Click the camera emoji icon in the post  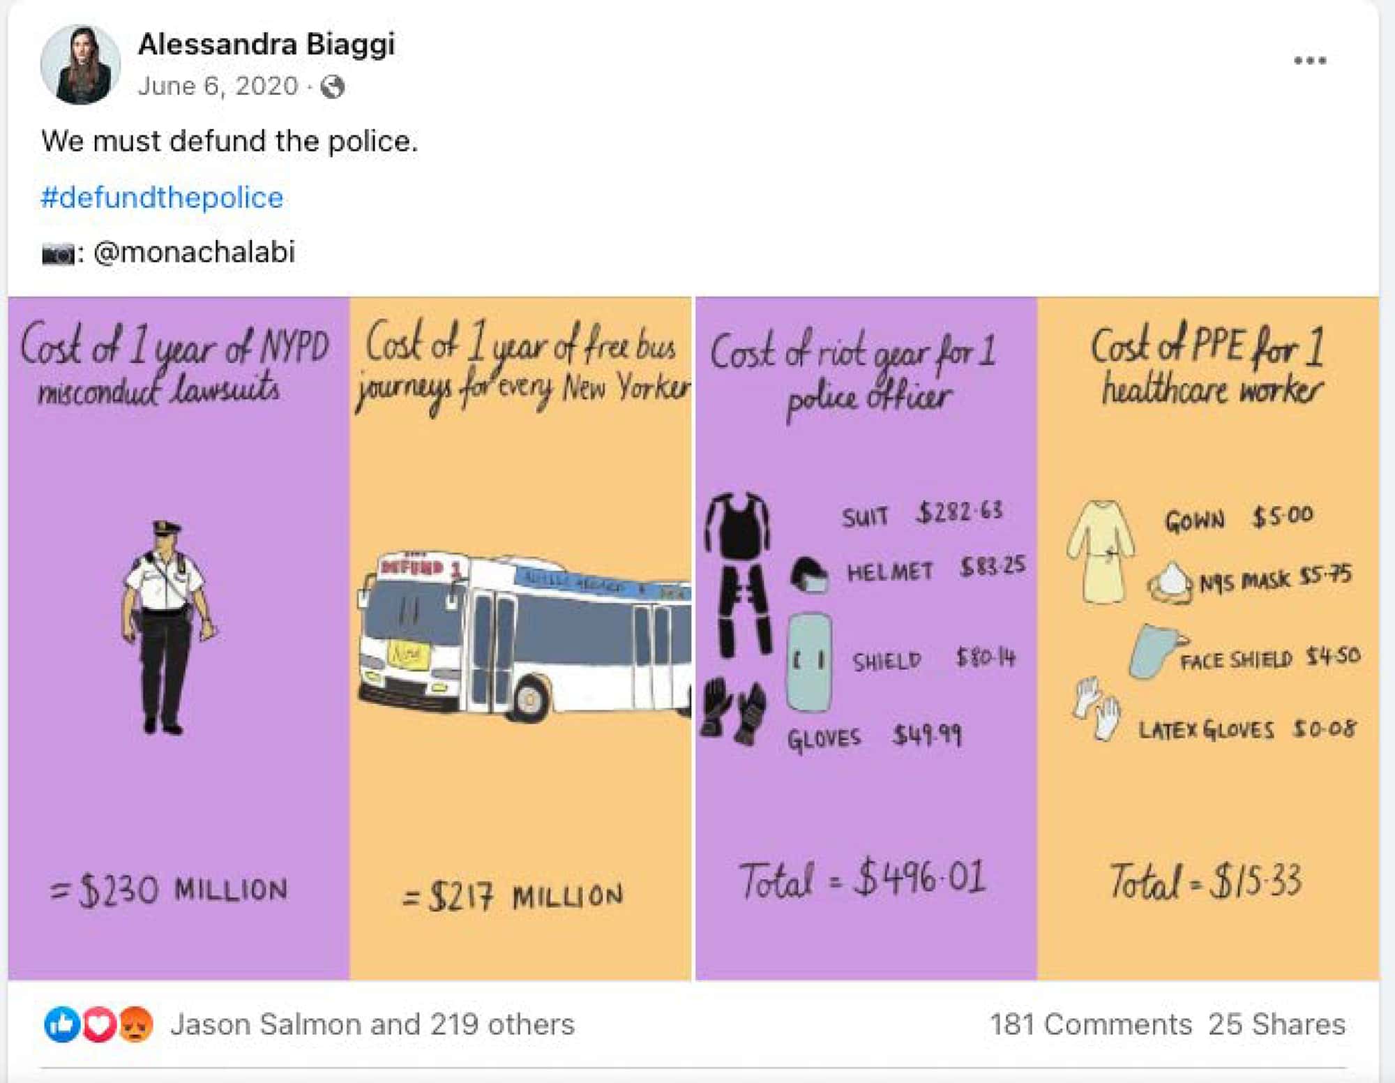[x=58, y=253]
